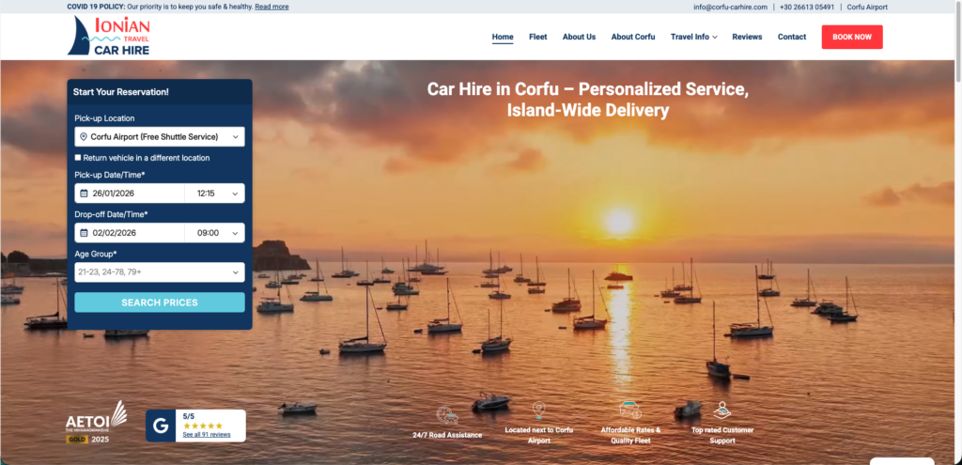Click the Google G reviews icon

point(161,426)
